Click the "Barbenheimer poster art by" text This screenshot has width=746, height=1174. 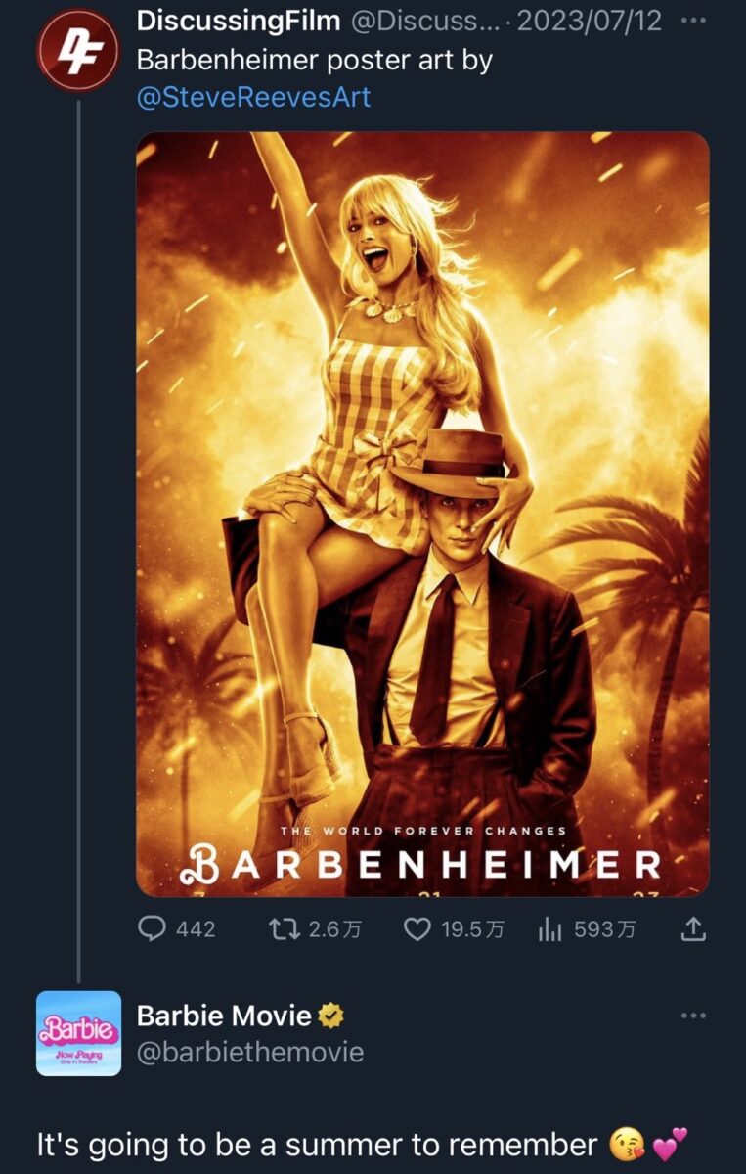point(314,60)
